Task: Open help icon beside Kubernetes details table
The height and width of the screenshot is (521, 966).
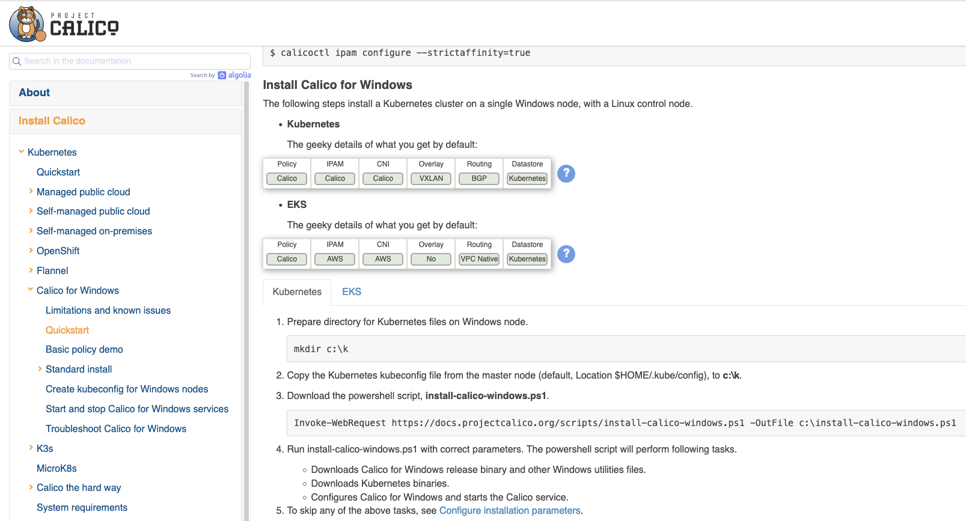Action: tap(566, 174)
